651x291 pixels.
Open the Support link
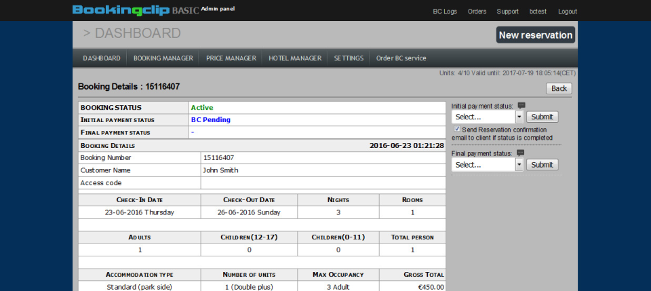(x=507, y=12)
